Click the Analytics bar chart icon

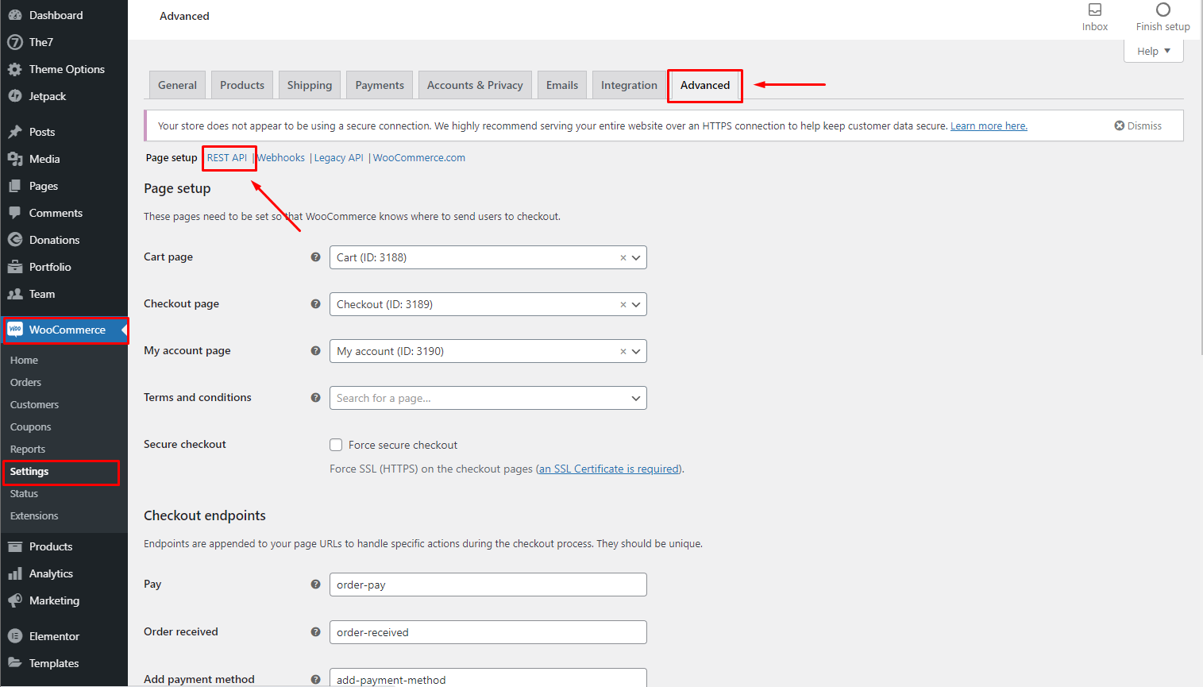[15, 573]
